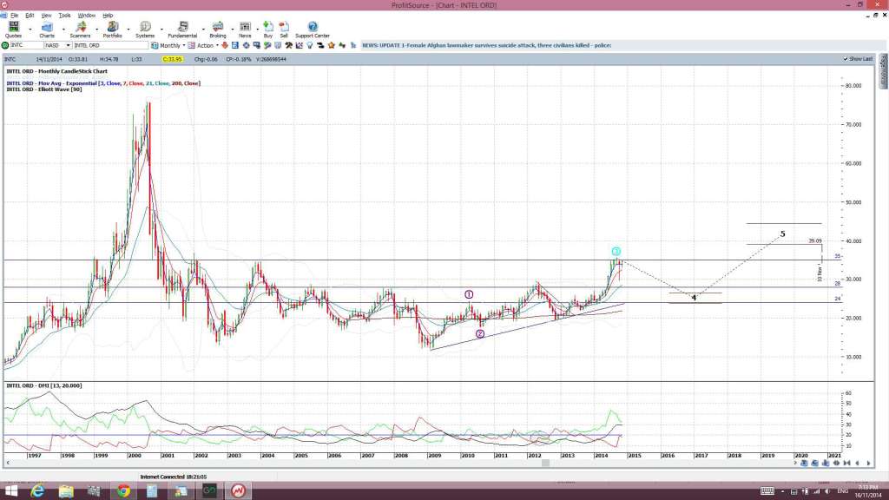Select the Elliott Wave [90] indicator label
Screen dimensions: 889x500
coord(44,89)
